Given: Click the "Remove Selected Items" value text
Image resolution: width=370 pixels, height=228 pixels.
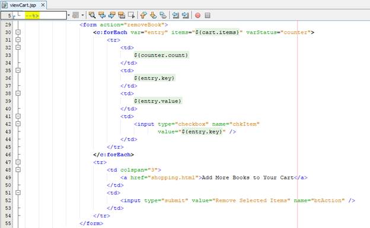Looking at the screenshot, I should [x=251, y=200].
